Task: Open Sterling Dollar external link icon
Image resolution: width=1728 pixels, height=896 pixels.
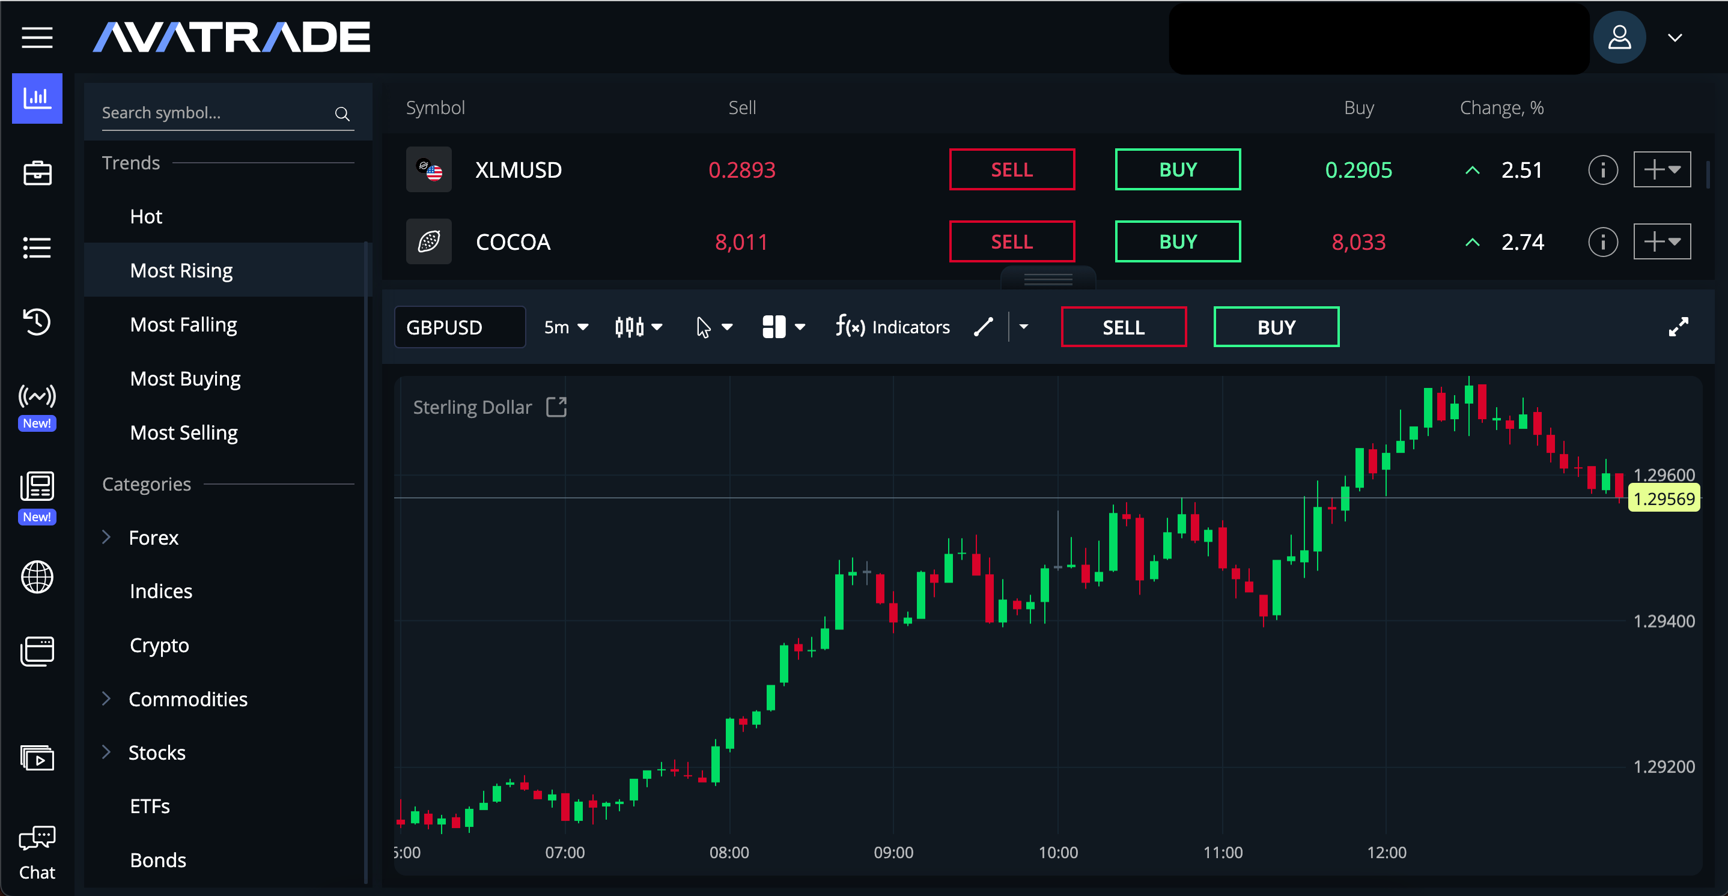Action: 556,407
